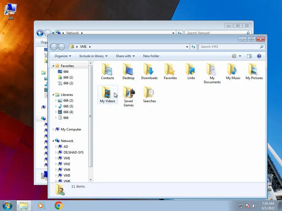This screenshot has width=282, height=211.
Task: Select VM4 in the Network tree
Action: click(67, 170)
